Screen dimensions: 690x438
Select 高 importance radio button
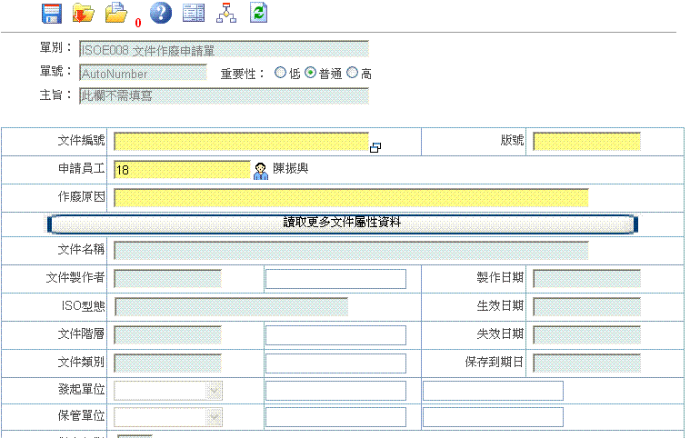click(x=353, y=74)
